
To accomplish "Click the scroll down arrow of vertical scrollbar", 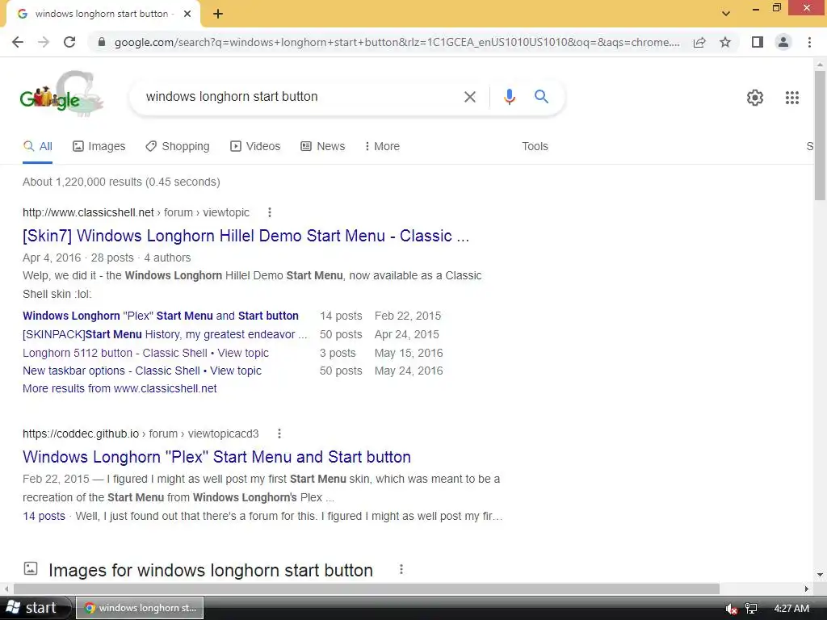I will pos(820,575).
